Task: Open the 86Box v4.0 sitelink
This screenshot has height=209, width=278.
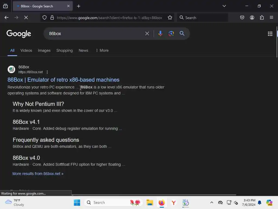Action: (x=26, y=158)
